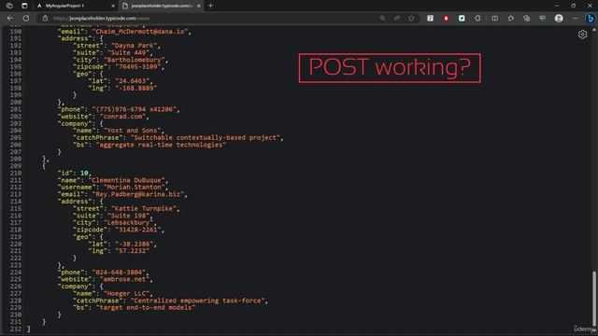Open the Bing Copilot sidebar button
598x336 pixels.
(x=590, y=19)
